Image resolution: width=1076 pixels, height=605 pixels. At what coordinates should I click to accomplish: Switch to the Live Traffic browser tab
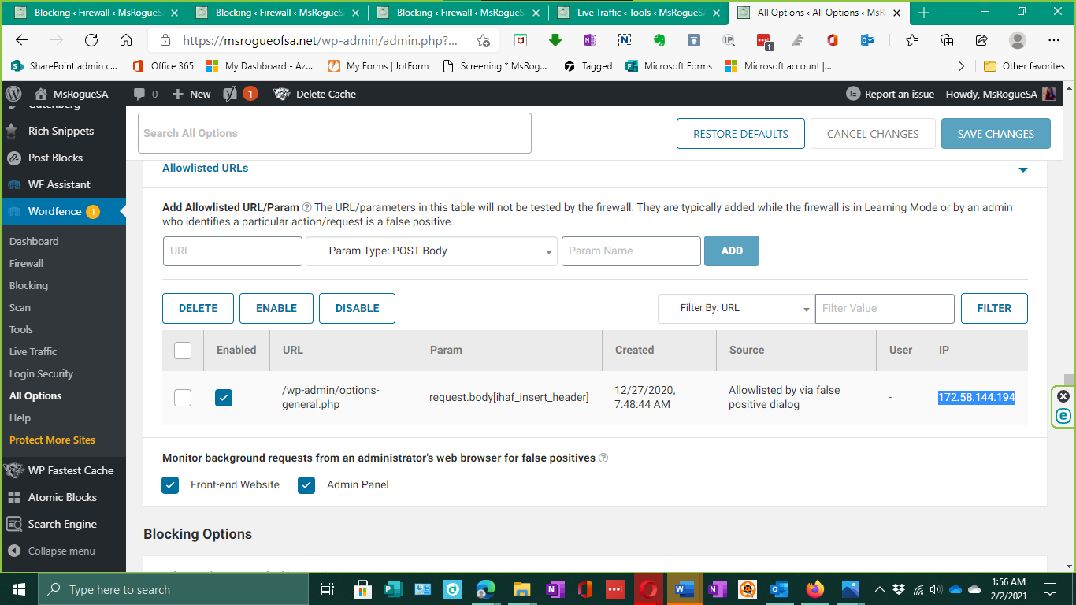[638, 13]
